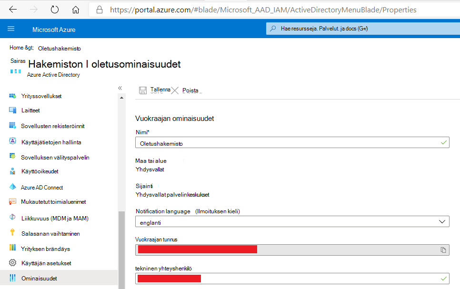Open the browser home page icon

click(x=76, y=10)
